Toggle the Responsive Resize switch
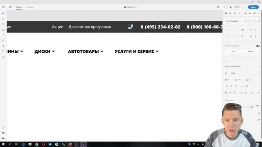262x147 pixels. pyautogui.click(x=258, y=46)
